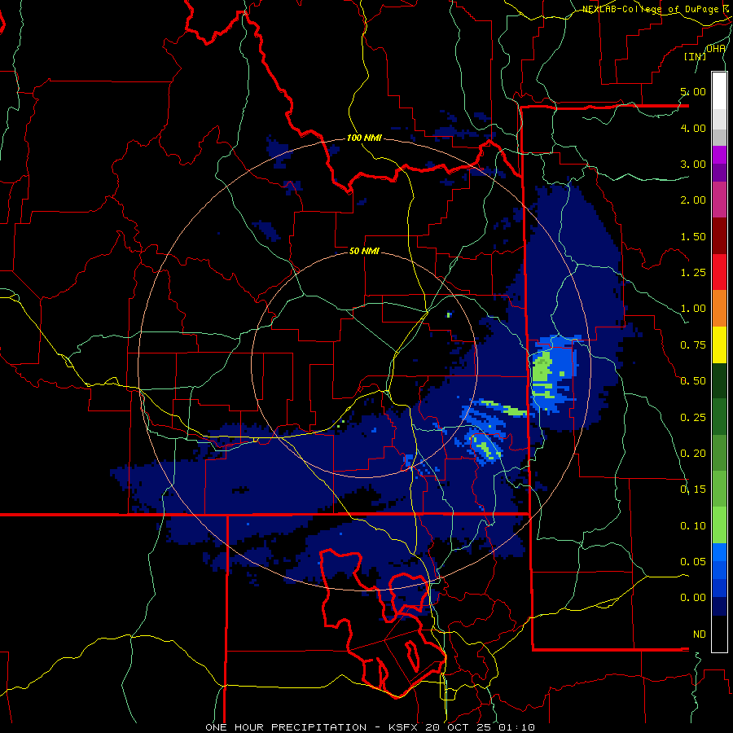Click the 1.25 legend value

pos(693,273)
